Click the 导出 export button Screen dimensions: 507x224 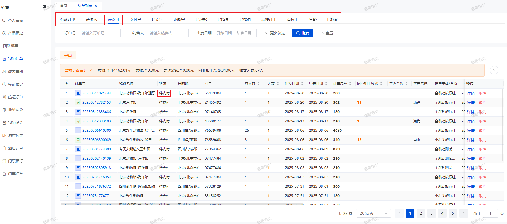[68, 55]
